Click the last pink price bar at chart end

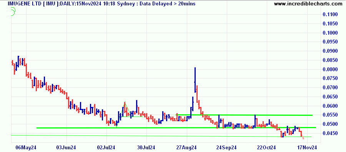coord(303,138)
